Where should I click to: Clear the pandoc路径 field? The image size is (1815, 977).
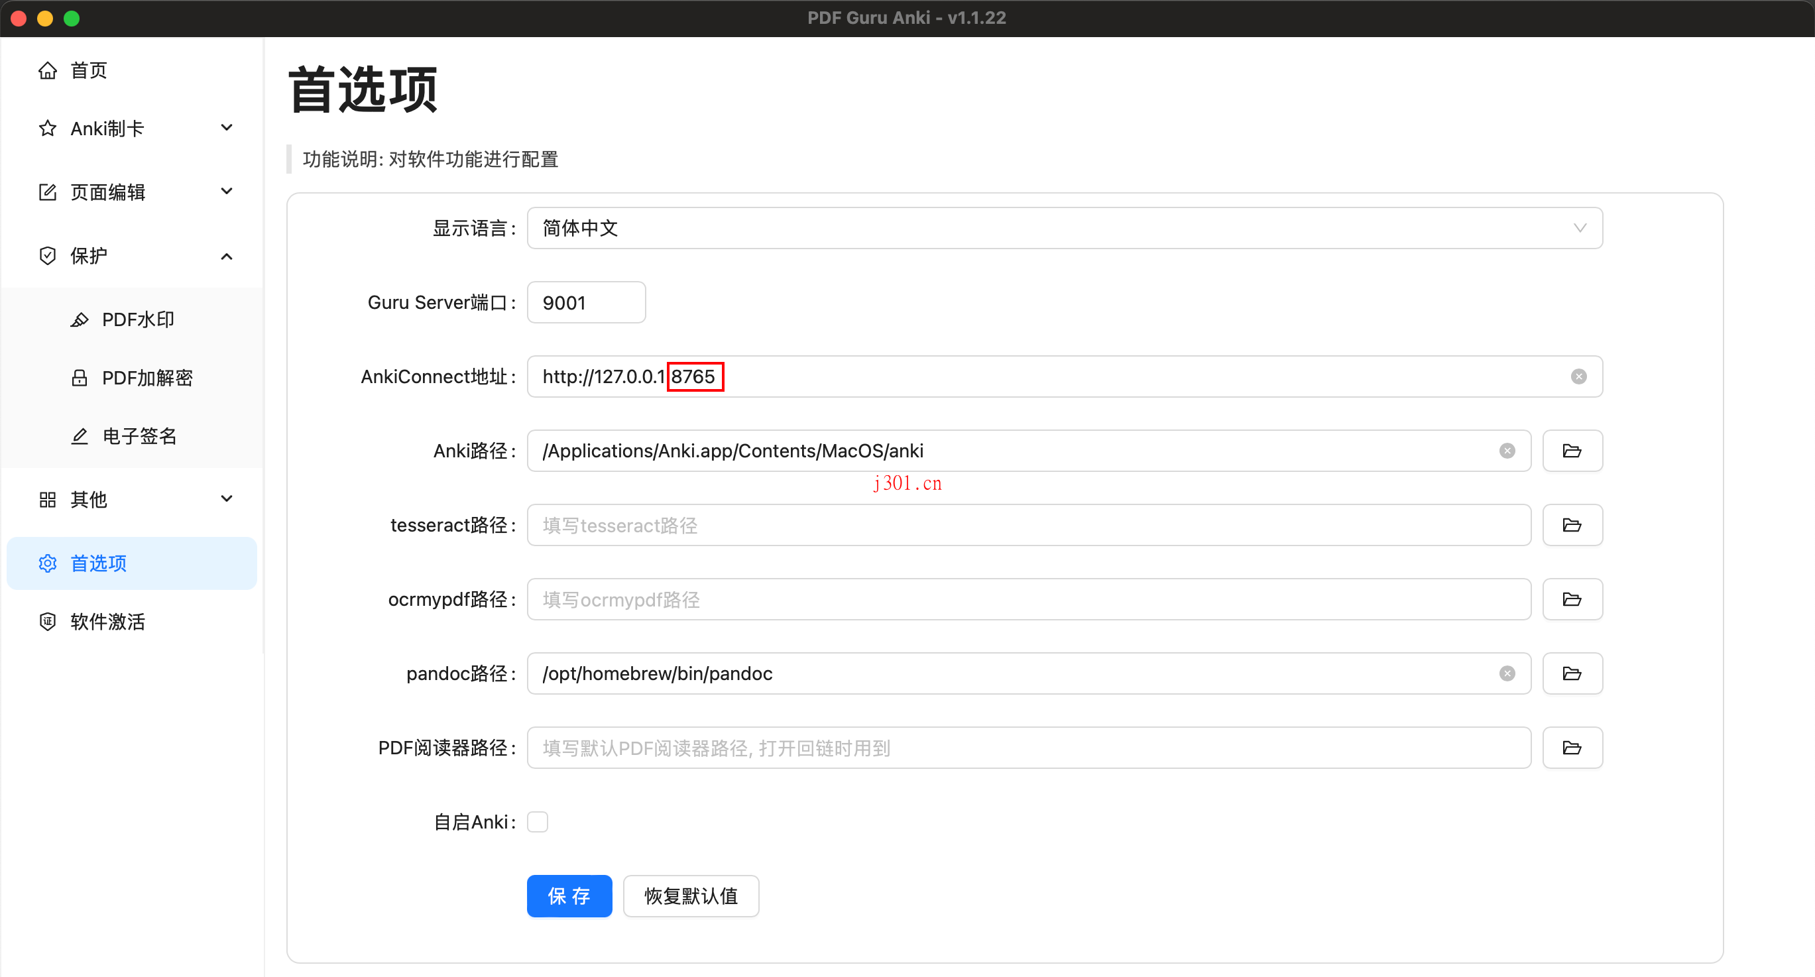pos(1507,673)
